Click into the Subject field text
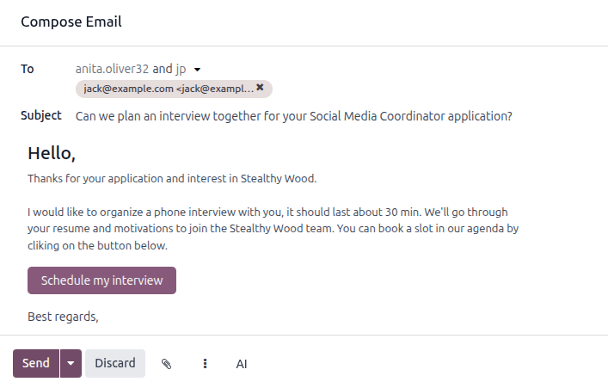The width and height of the screenshot is (608, 388). coord(294,115)
